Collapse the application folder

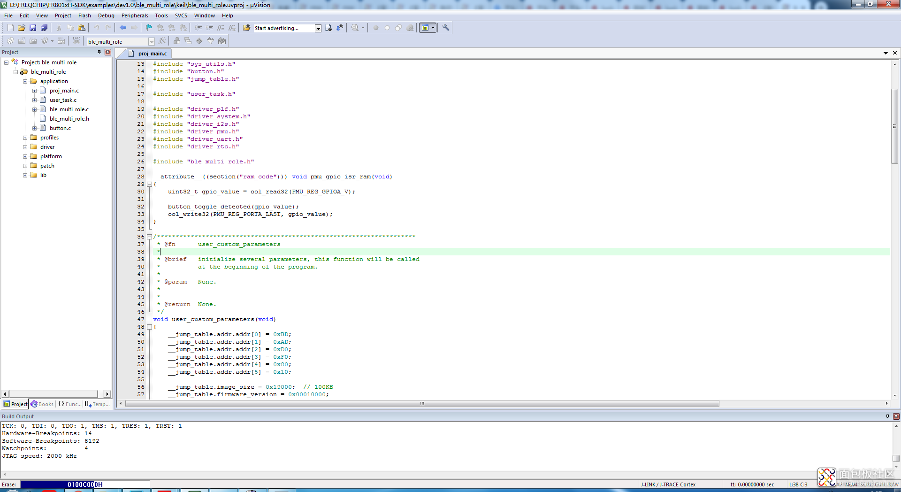coord(25,81)
